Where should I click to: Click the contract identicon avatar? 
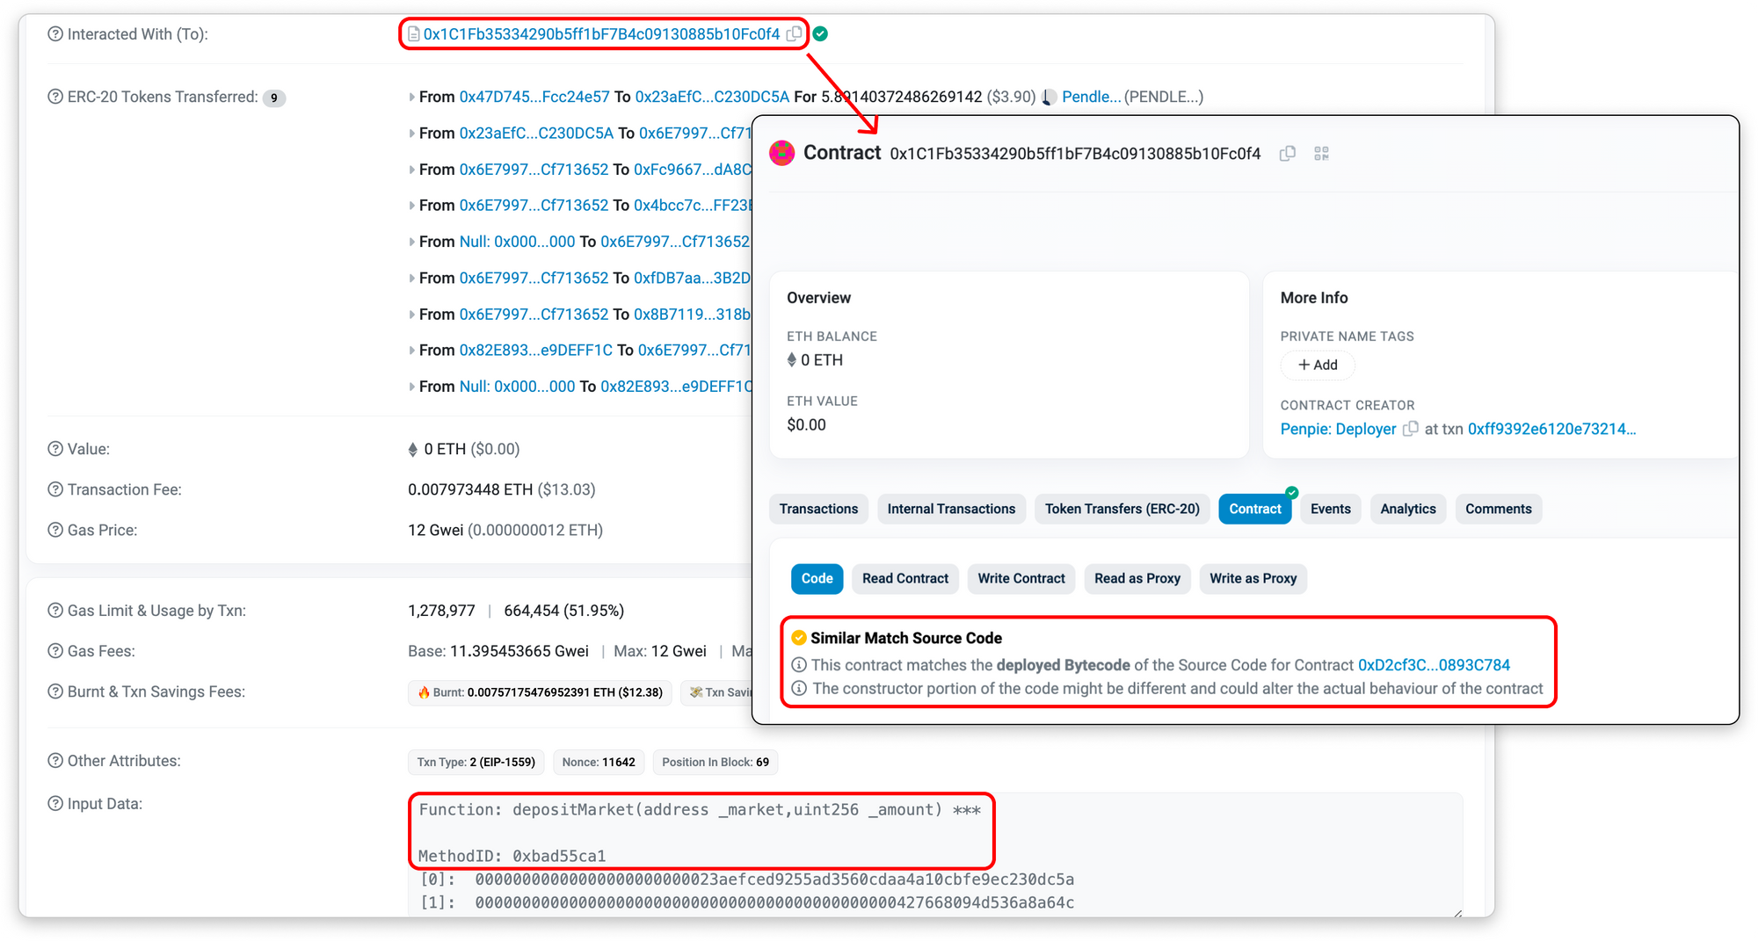click(781, 154)
